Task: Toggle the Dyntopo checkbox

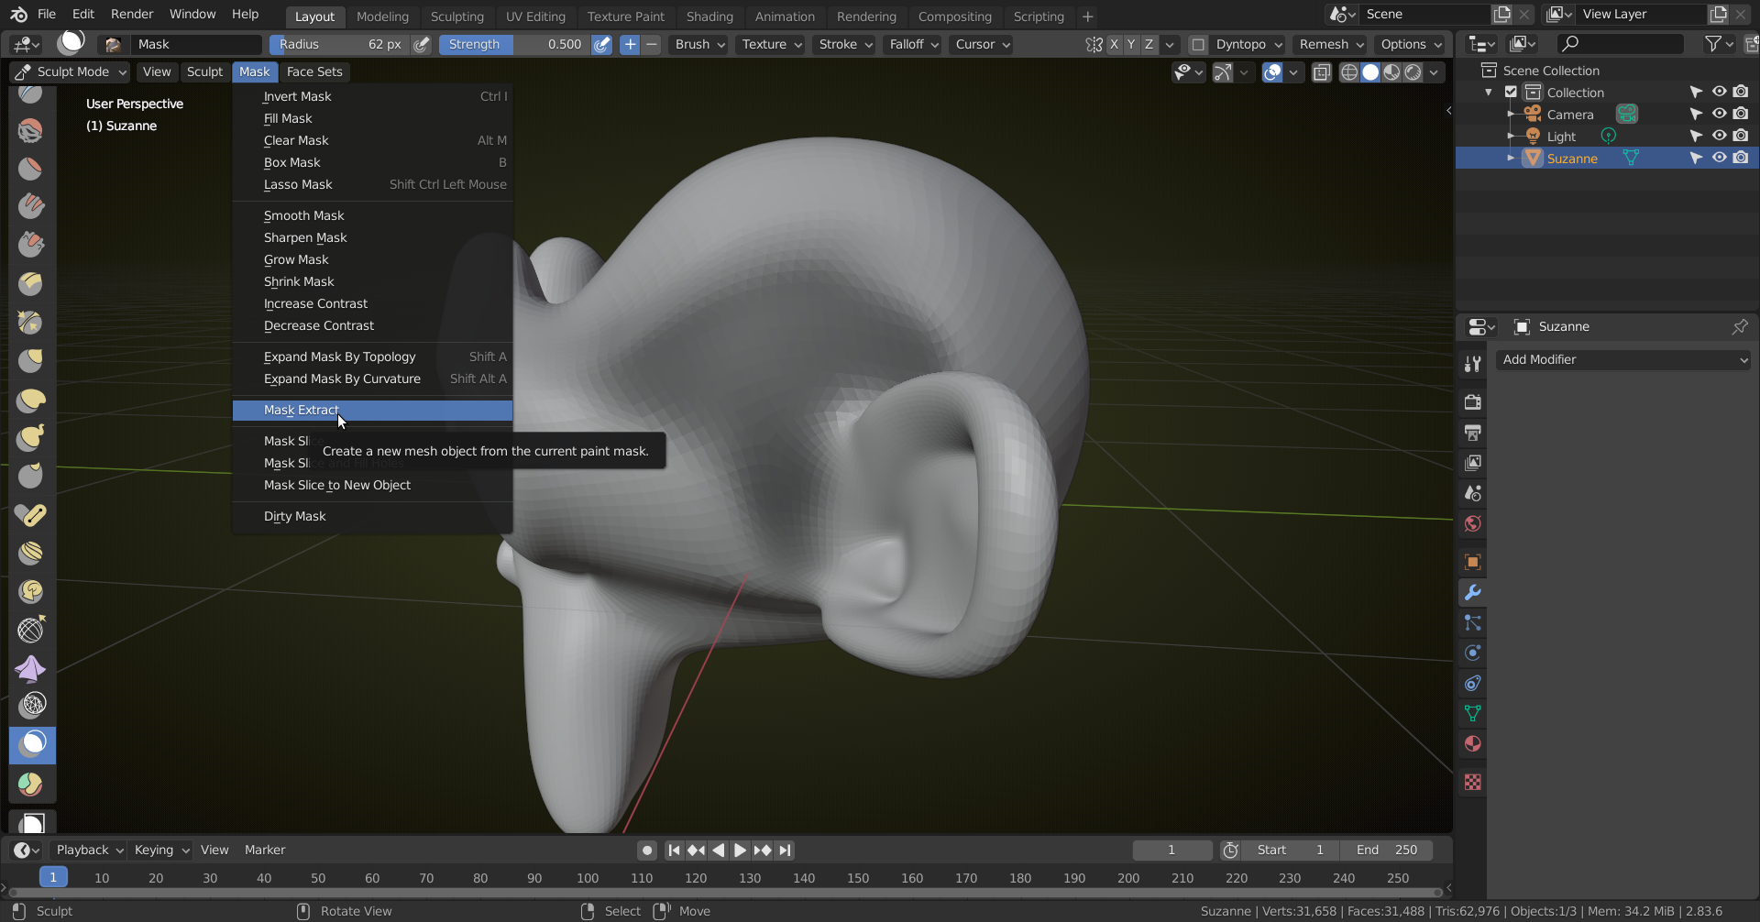Action: (1197, 45)
